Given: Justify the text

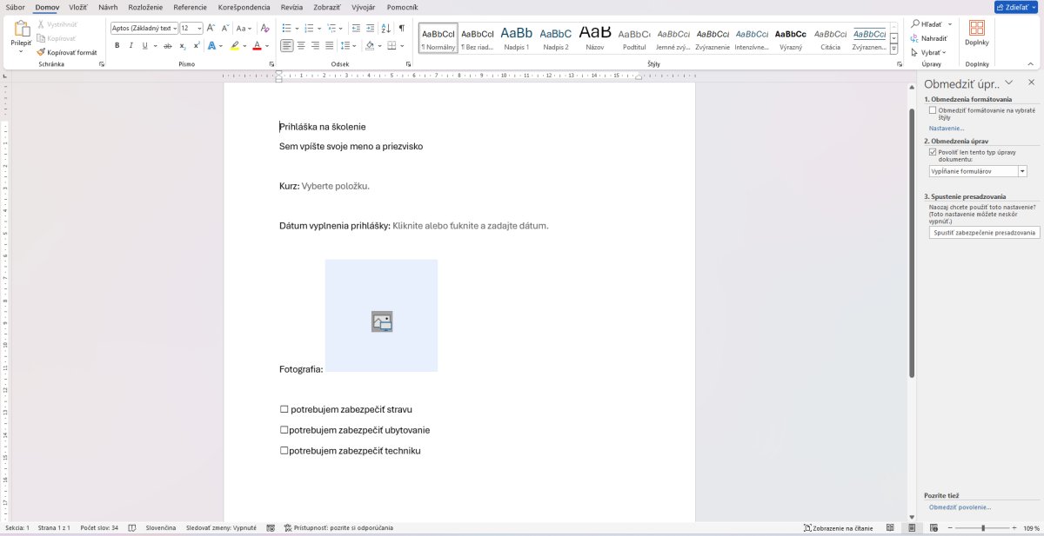Looking at the screenshot, I should pos(329,45).
